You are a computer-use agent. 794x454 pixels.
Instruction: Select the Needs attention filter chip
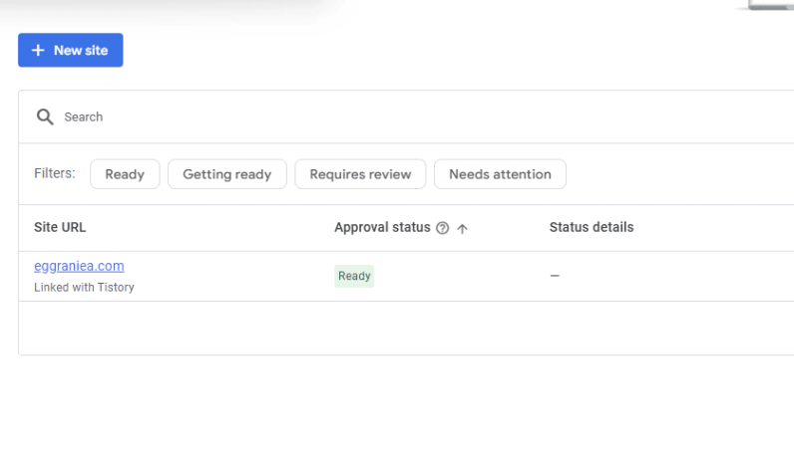pyautogui.click(x=500, y=174)
